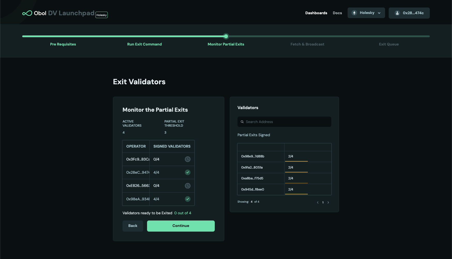Go to previous page of validators
The width and height of the screenshot is (452, 259).
318,202
